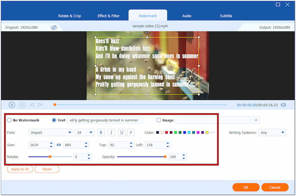Confirm with the OK button

(x=246, y=187)
